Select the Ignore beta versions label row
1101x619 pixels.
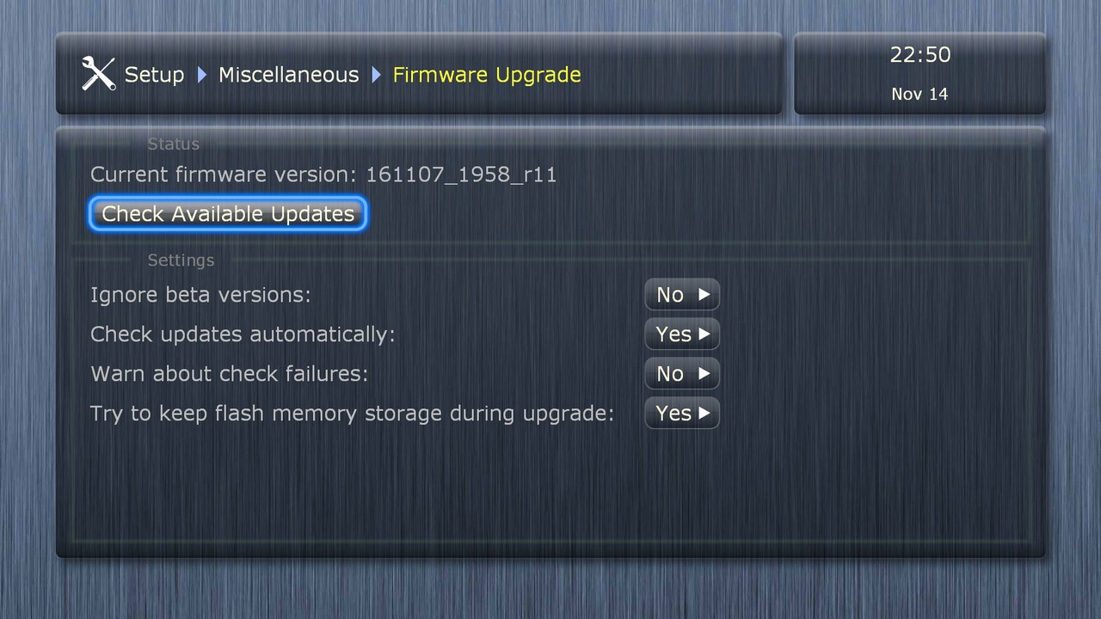pyautogui.click(x=200, y=294)
